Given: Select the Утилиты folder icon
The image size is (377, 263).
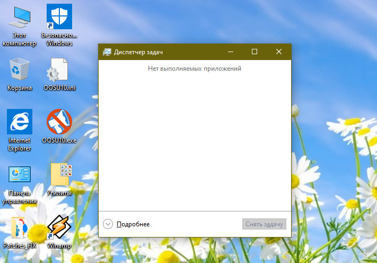Looking at the screenshot, I should click(62, 174).
